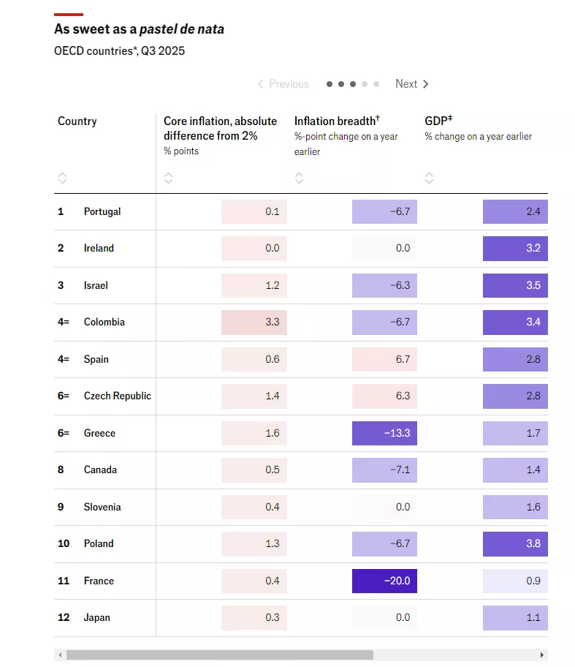Sort by GDP column

[x=429, y=178]
